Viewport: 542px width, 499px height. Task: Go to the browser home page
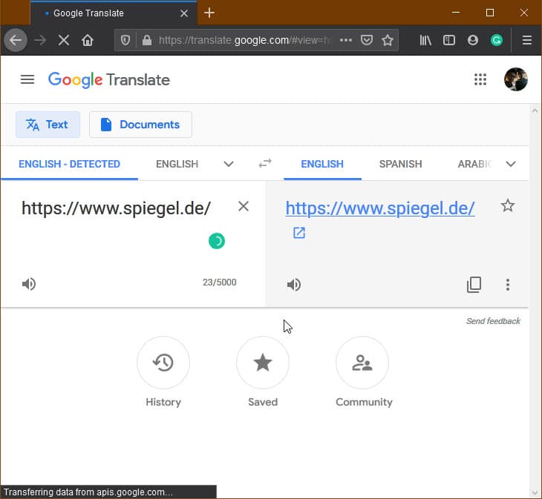[x=88, y=40]
